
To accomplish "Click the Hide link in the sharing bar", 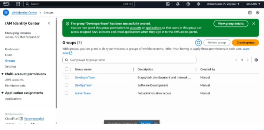I will click(x=156, y=123).
